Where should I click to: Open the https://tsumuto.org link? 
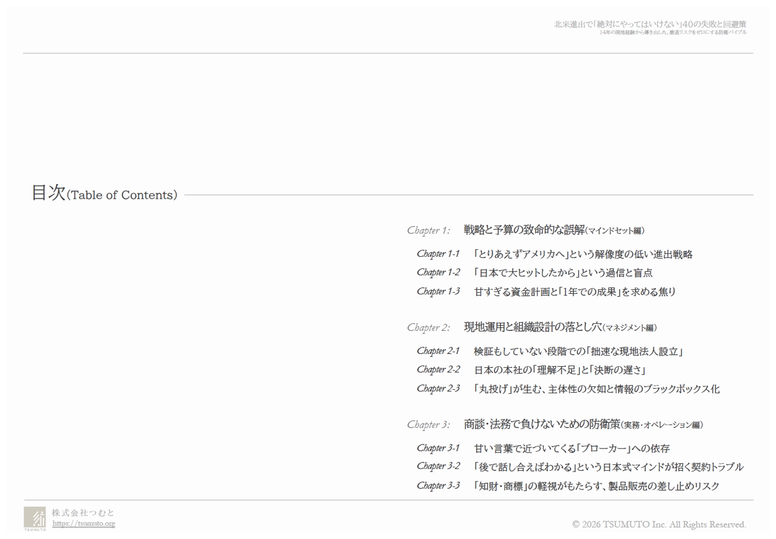click(x=83, y=524)
